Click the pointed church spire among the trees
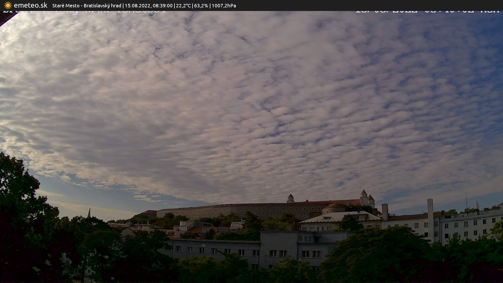Screen dimensions: 503x283 (89, 213)
